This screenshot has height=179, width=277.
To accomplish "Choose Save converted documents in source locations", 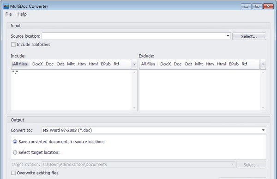I will tap(59, 142).
